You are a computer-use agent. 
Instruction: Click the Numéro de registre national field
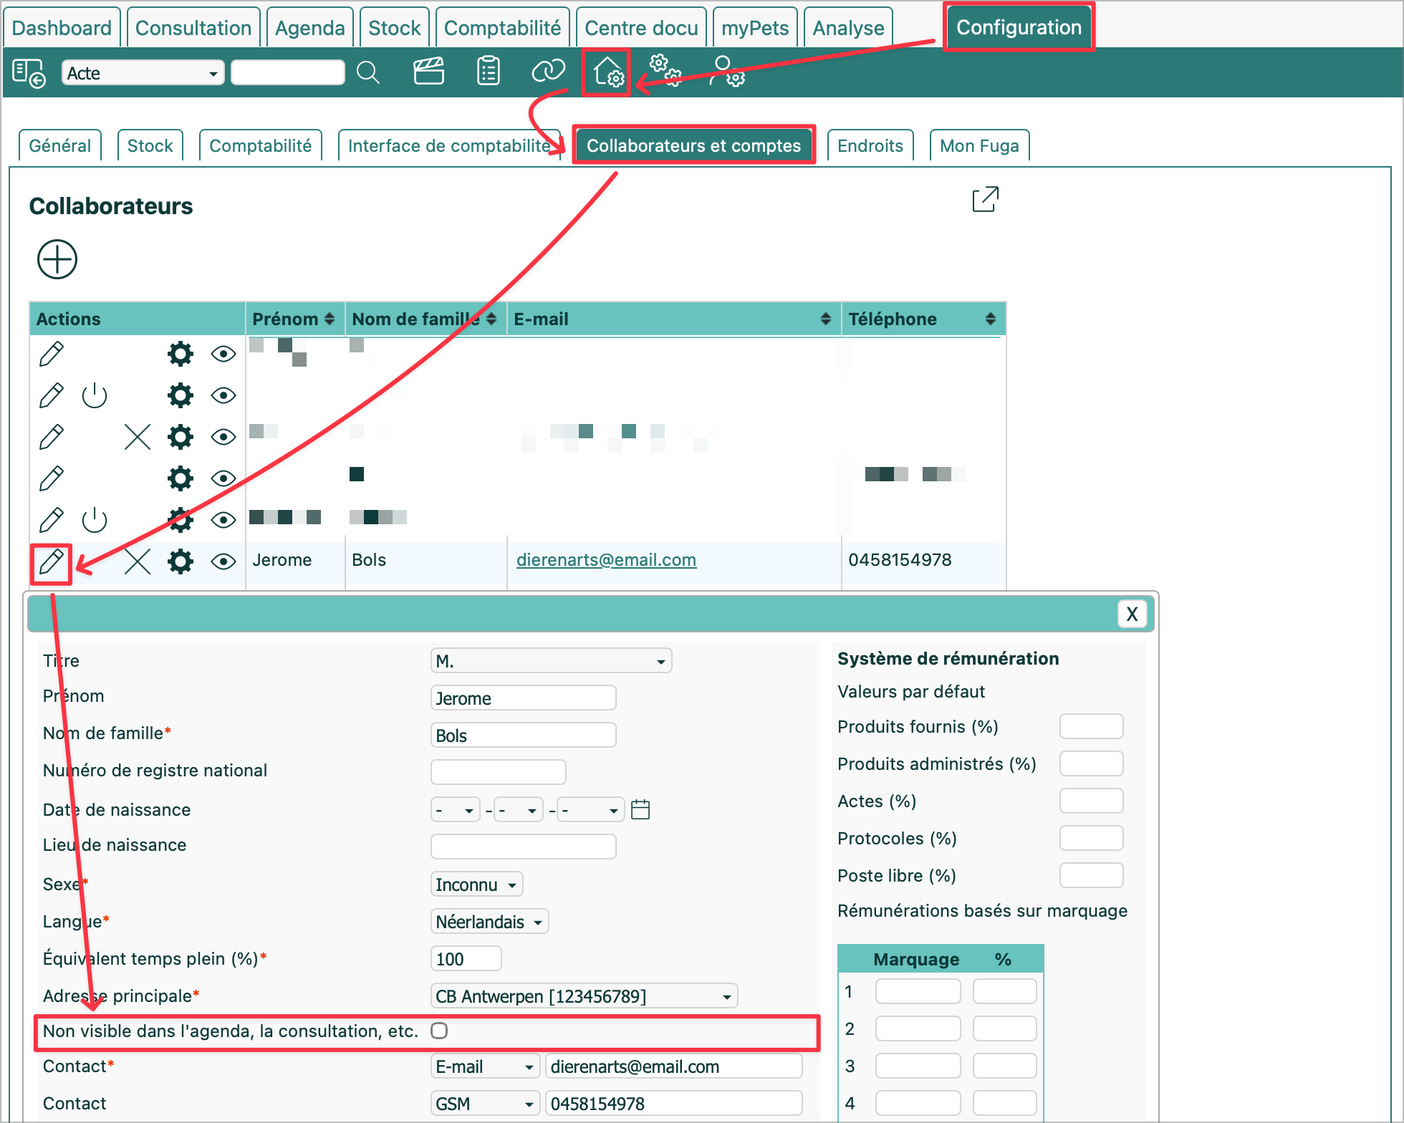pyautogui.click(x=498, y=772)
